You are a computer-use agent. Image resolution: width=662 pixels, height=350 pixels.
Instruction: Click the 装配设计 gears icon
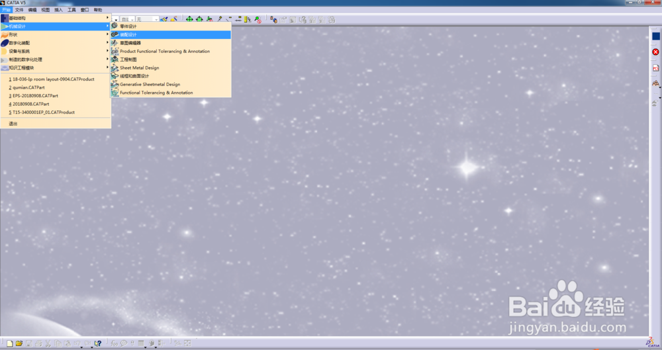point(115,34)
